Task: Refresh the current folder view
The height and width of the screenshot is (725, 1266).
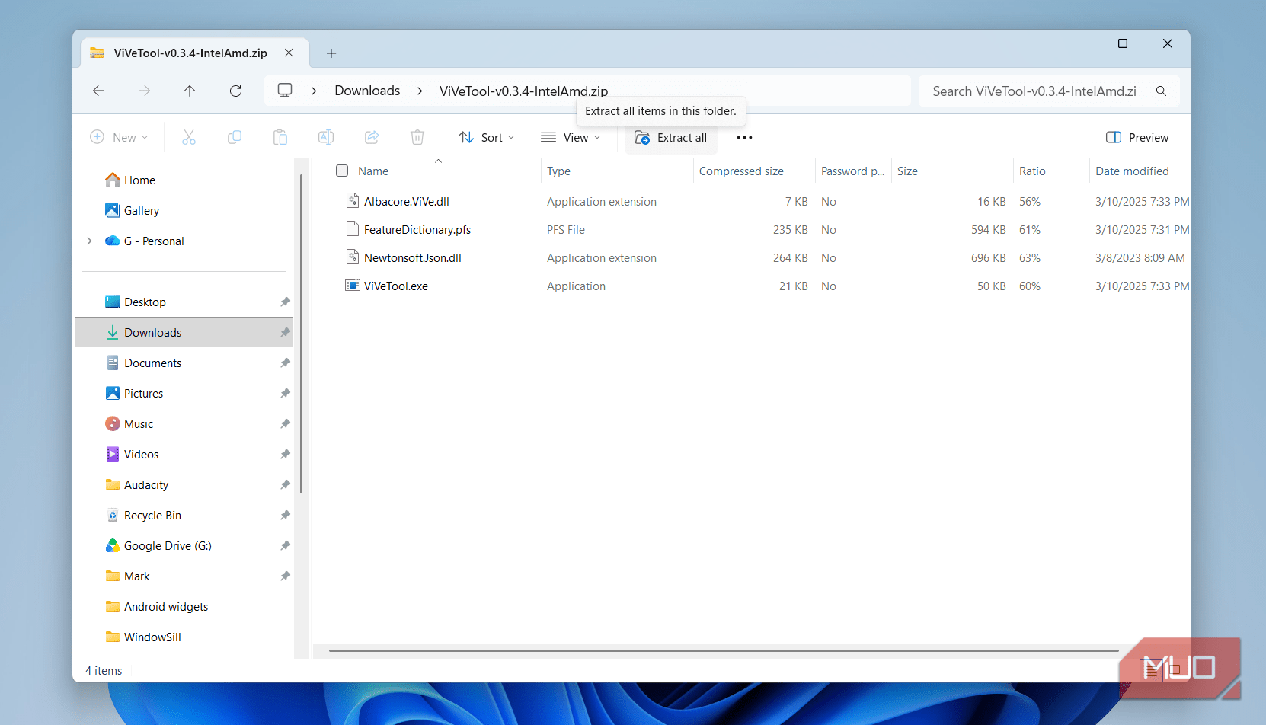Action: click(235, 91)
